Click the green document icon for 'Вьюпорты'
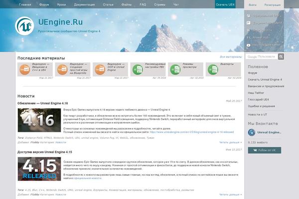This screenshot has width=299, height=199. tap(213, 70)
